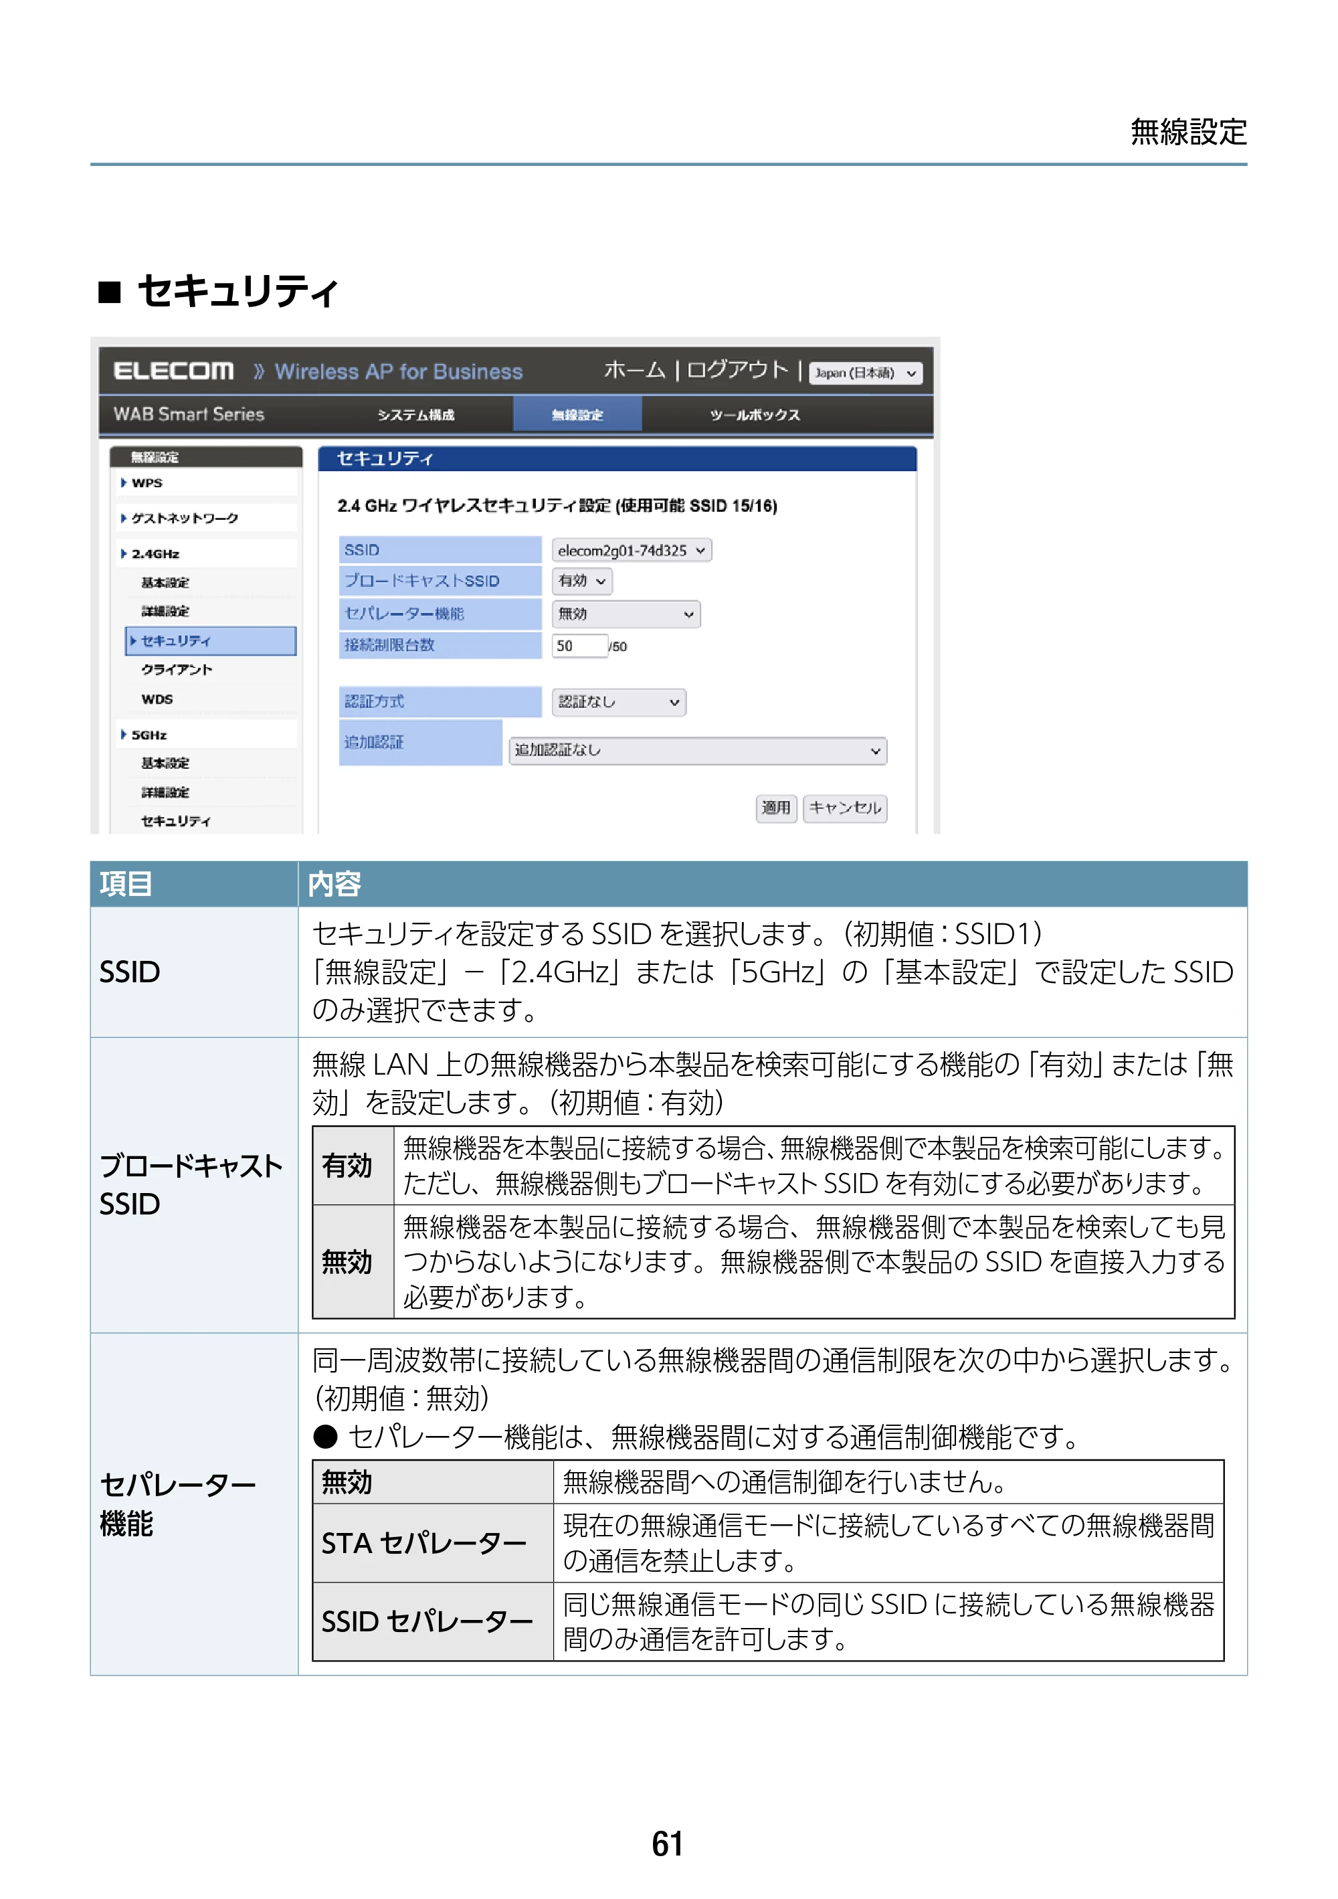Click the 接続制限台数 field label

pyautogui.click(x=440, y=645)
